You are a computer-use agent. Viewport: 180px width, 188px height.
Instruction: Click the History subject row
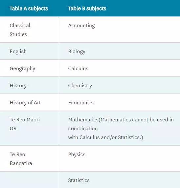tap(90, 85)
